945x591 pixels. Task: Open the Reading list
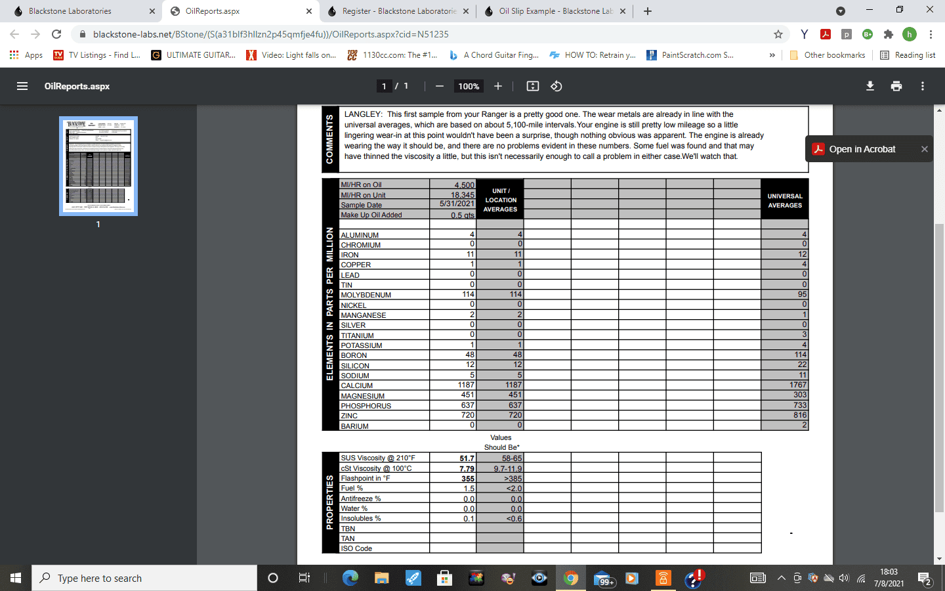coord(908,55)
